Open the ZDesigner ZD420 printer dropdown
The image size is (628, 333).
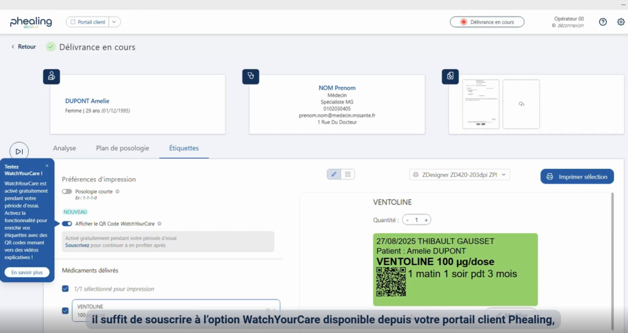[x=459, y=175]
